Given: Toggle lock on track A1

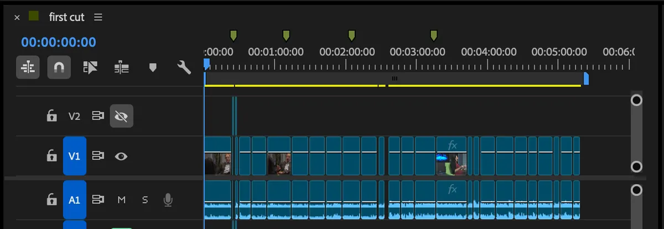Looking at the screenshot, I should 51,199.
